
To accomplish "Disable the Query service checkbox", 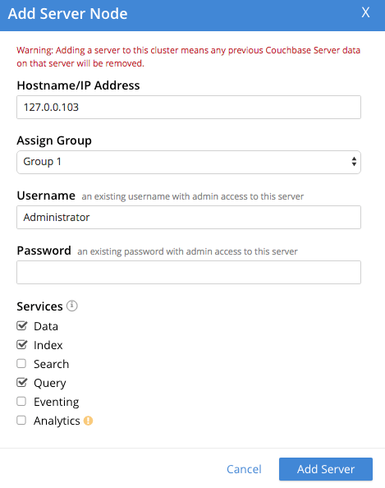I will point(21,383).
